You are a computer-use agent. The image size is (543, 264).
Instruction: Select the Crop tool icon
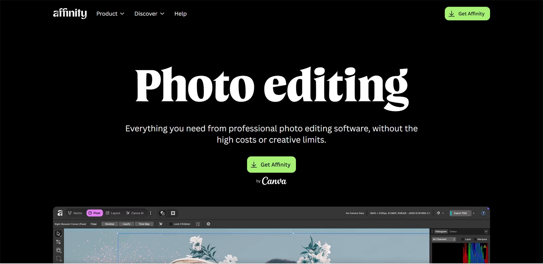click(x=58, y=242)
